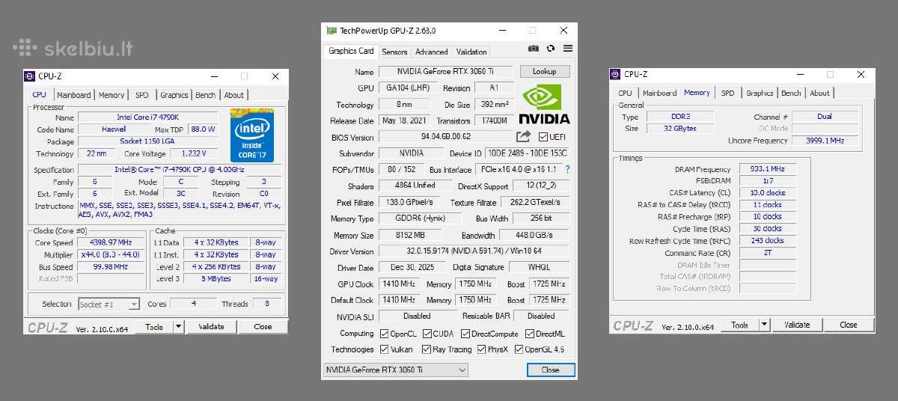Select the memory Size value 32 GBytes

click(x=679, y=129)
